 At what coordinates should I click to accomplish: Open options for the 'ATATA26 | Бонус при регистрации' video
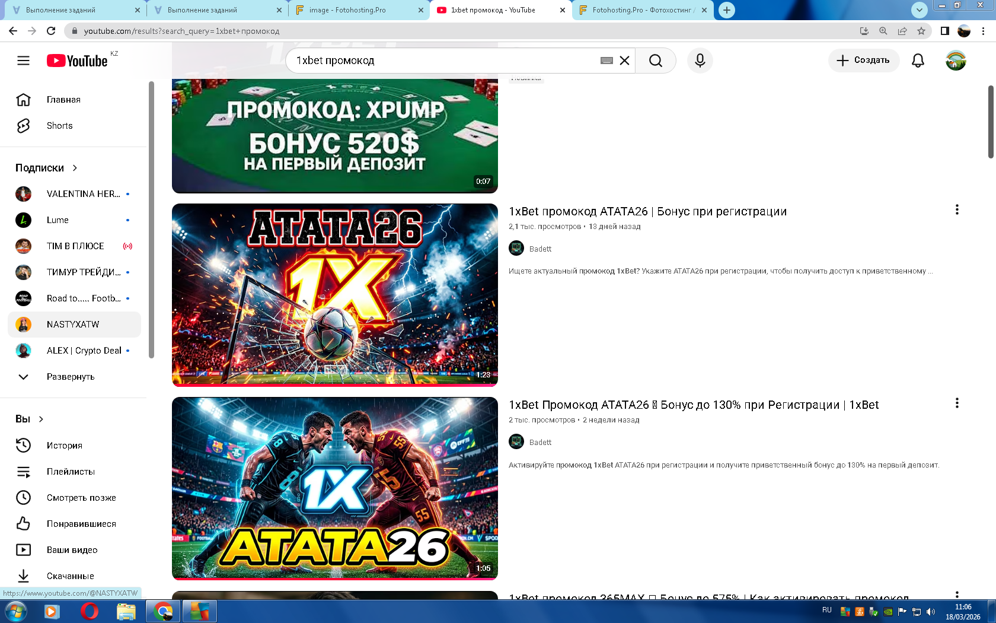point(957,209)
